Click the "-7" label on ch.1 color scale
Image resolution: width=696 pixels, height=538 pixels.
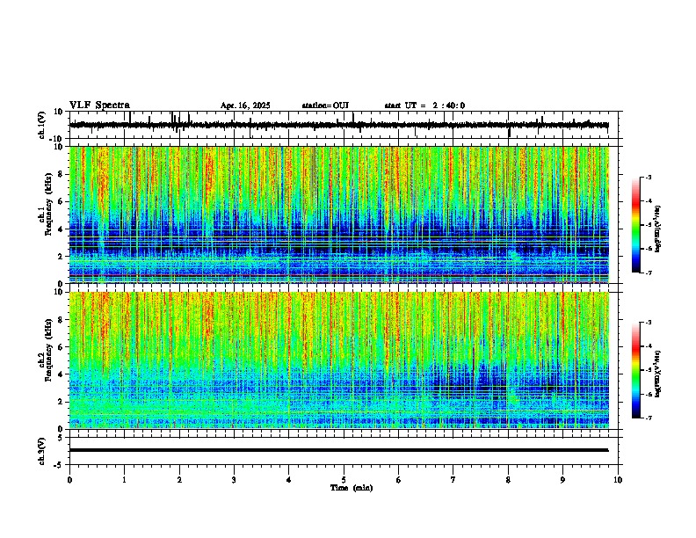click(649, 273)
